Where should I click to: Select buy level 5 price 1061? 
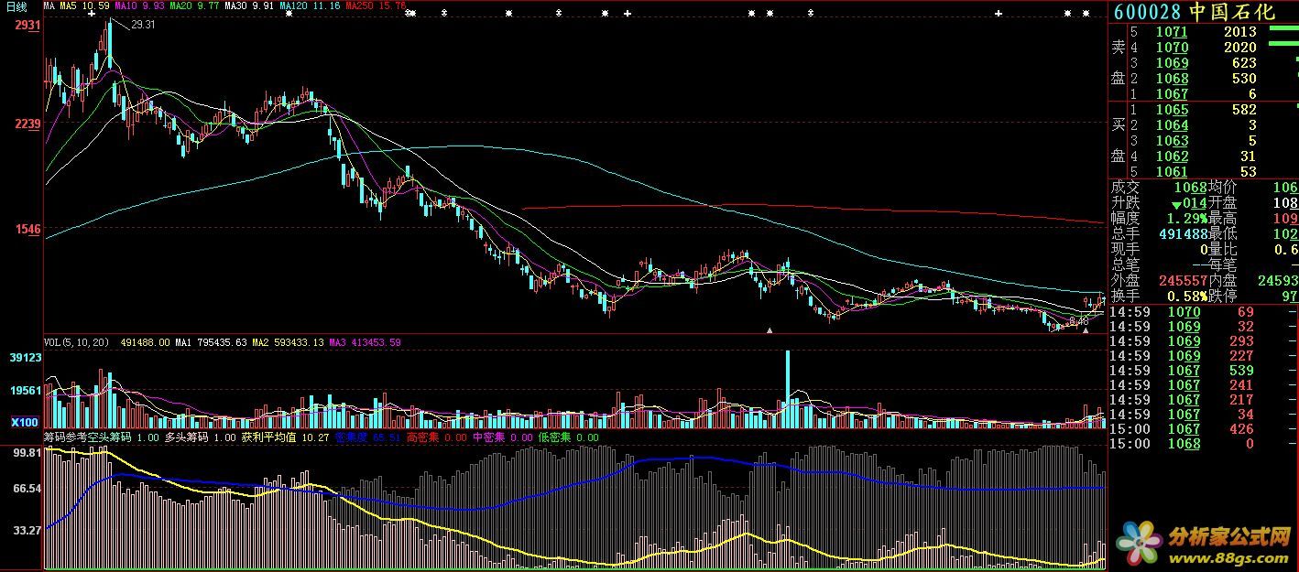[1172, 172]
